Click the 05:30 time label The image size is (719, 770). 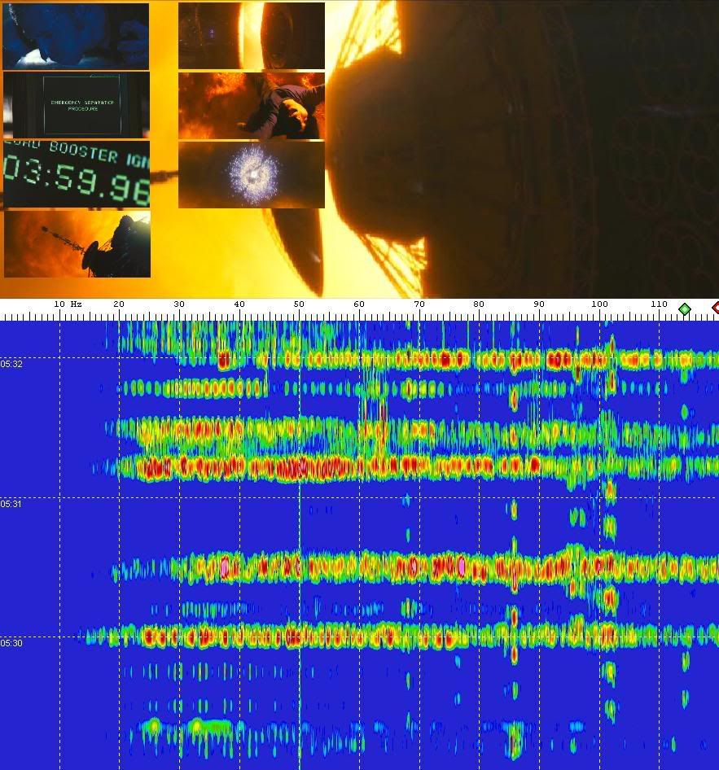point(11,643)
